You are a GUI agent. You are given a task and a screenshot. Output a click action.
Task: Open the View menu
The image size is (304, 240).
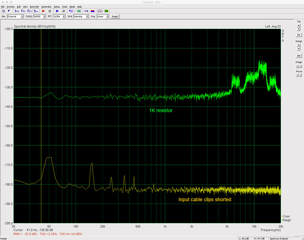point(25,7)
